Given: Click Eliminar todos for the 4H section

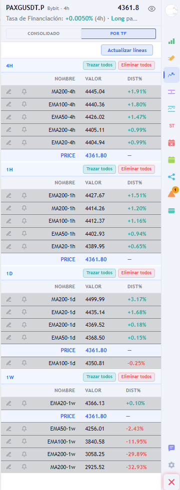Looking at the screenshot, I should pos(136,65).
